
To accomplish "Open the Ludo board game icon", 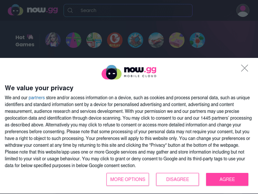I will pos(94,40).
